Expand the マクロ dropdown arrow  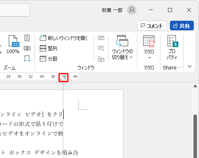(149, 58)
